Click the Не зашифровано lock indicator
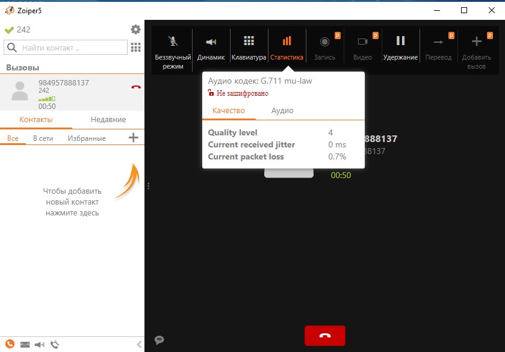This screenshot has height=352, width=505. [x=238, y=93]
